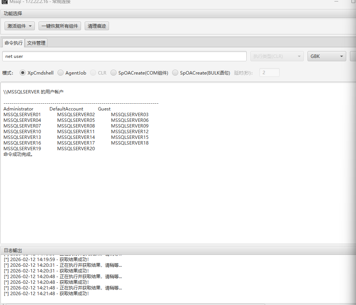Select the CLR mode radio button
356x305 pixels.
pyautogui.click(x=93, y=73)
